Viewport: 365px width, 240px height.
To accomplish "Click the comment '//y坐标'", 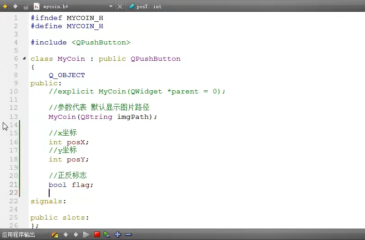I will (63, 150).
